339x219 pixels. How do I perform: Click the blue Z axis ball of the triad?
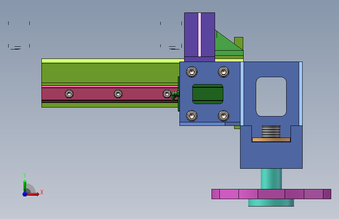click(25, 194)
